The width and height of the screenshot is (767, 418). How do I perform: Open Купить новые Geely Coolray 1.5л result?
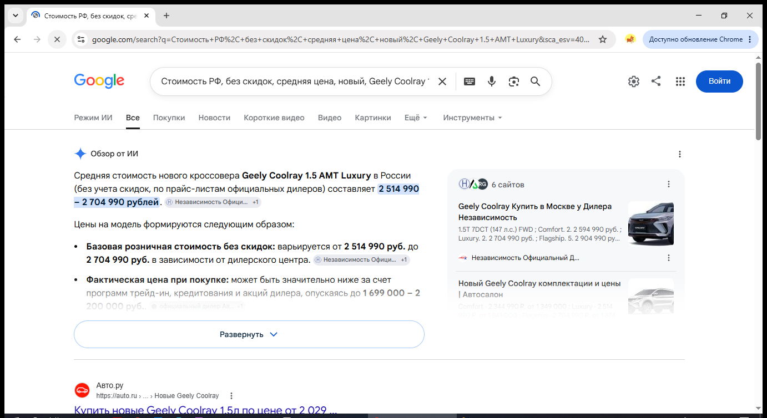click(205, 411)
